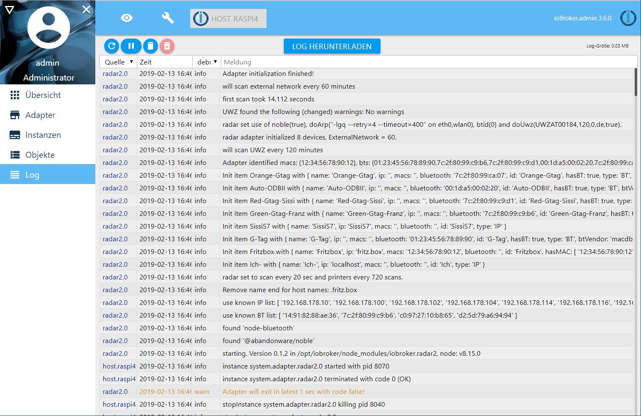Select 'Init item Green-Gtag-Franz' log message
Image resolution: width=641 pixels, height=416 pixels.
(427, 214)
